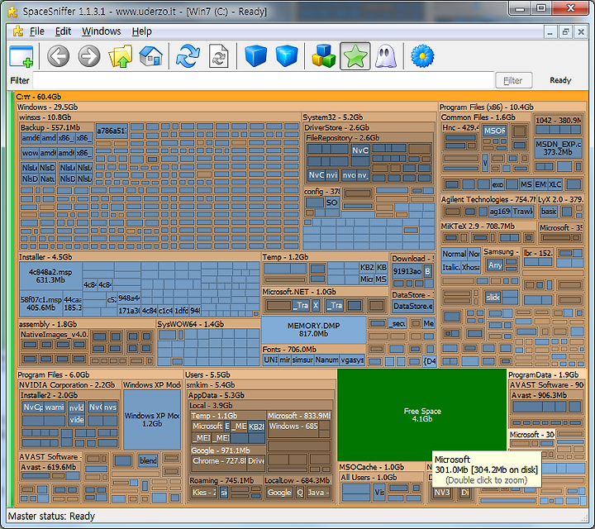This screenshot has height=529, width=595.
Task: Click the Roaming - 745.1Mb folder header
Action: 225,480
